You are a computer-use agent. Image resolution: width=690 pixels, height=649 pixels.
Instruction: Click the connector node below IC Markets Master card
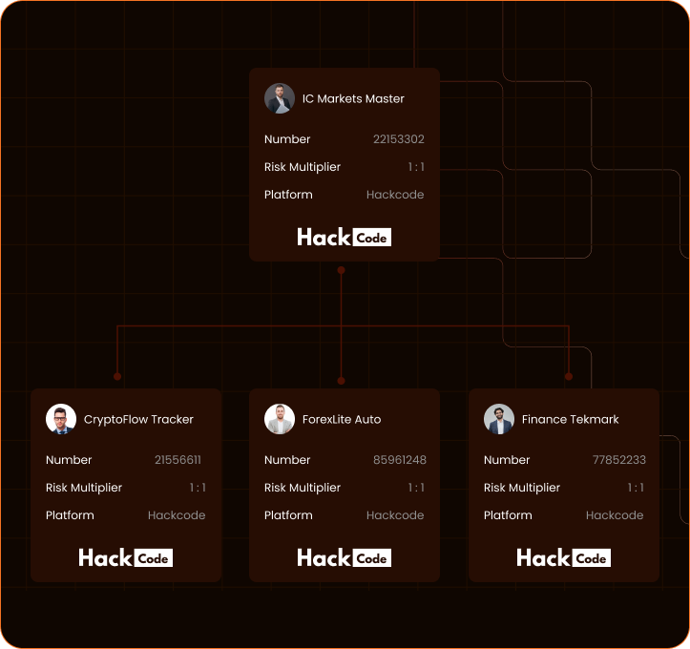pyautogui.click(x=341, y=270)
